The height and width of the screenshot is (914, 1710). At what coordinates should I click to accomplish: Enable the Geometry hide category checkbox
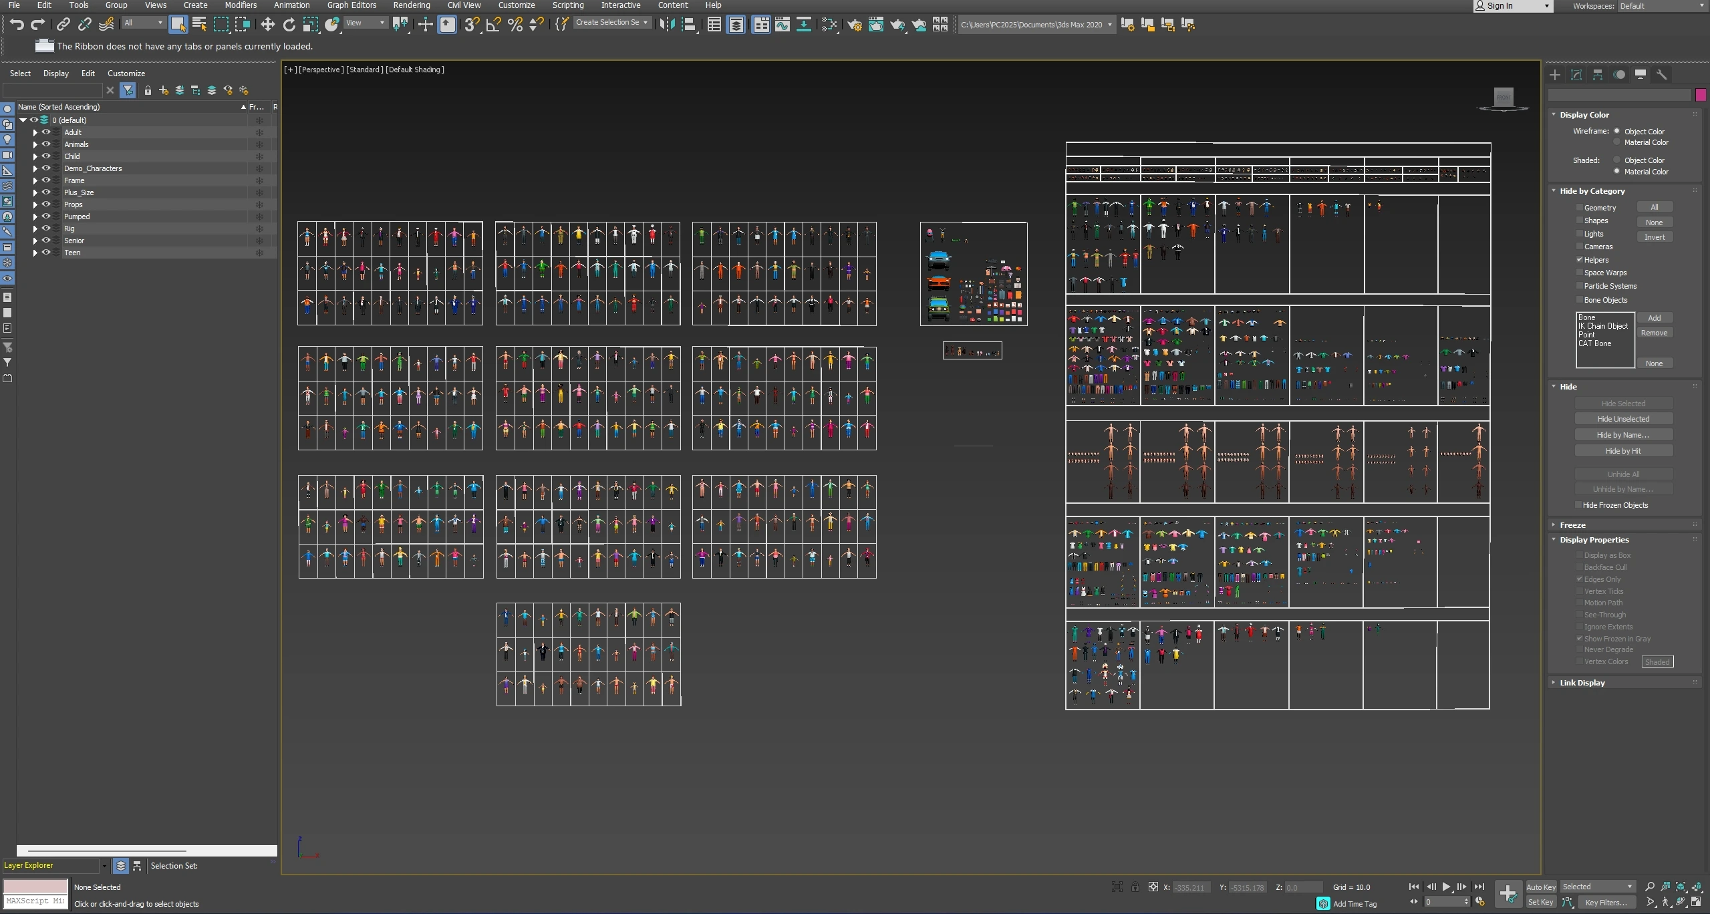pyautogui.click(x=1580, y=208)
